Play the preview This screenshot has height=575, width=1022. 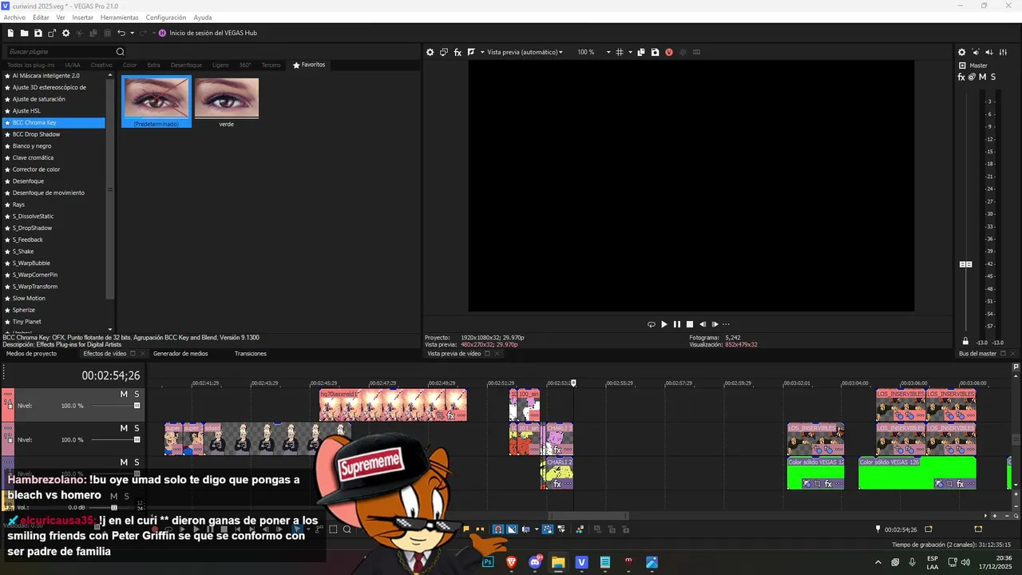click(664, 324)
